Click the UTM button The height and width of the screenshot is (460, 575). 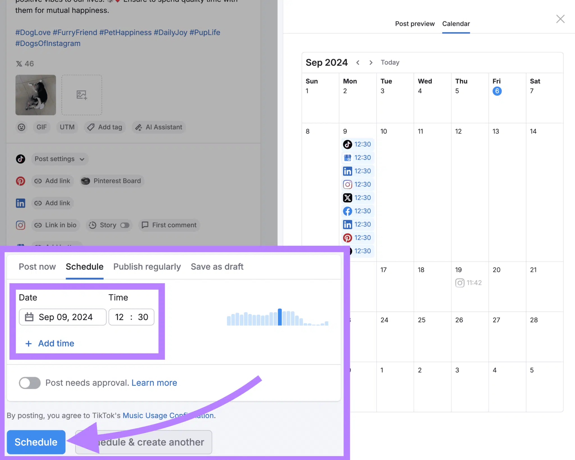(x=67, y=127)
